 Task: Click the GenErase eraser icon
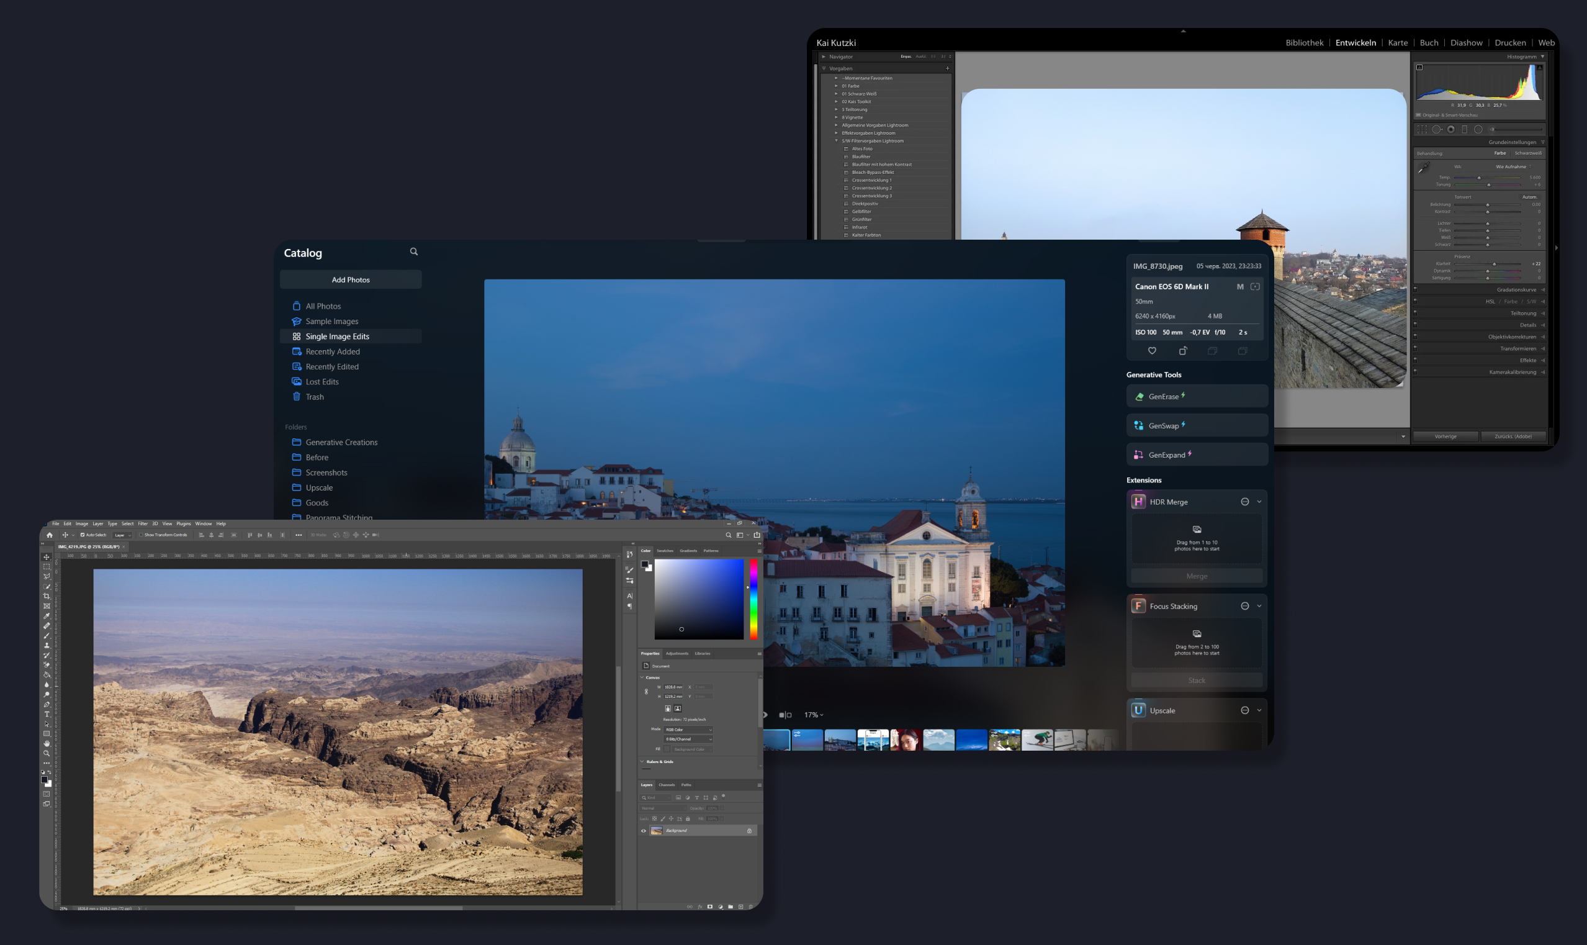tap(1139, 396)
